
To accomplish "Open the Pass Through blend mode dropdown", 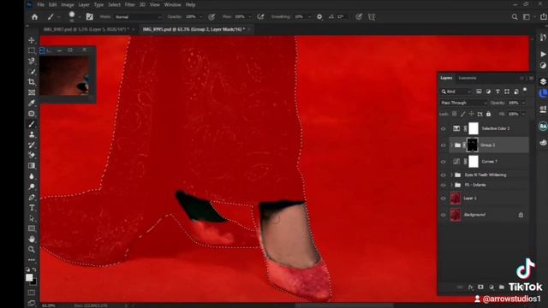I will coord(463,103).
